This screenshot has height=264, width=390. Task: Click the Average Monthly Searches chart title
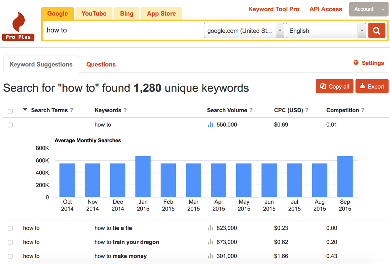88,140
